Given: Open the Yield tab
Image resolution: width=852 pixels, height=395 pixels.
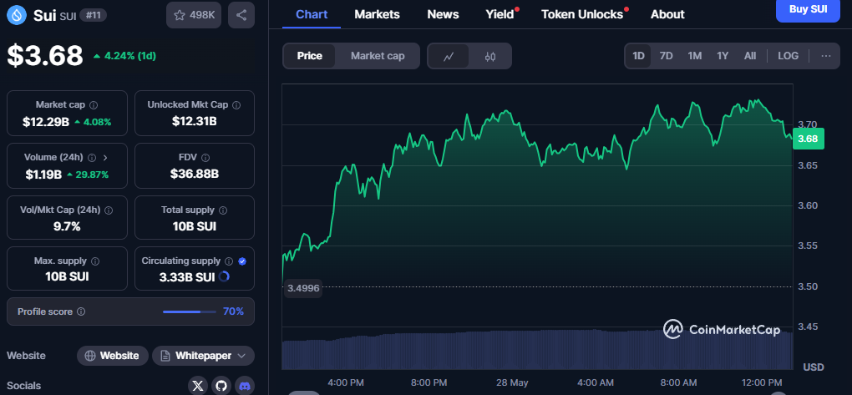Looking at the screenshot, I should coord(500,15).
